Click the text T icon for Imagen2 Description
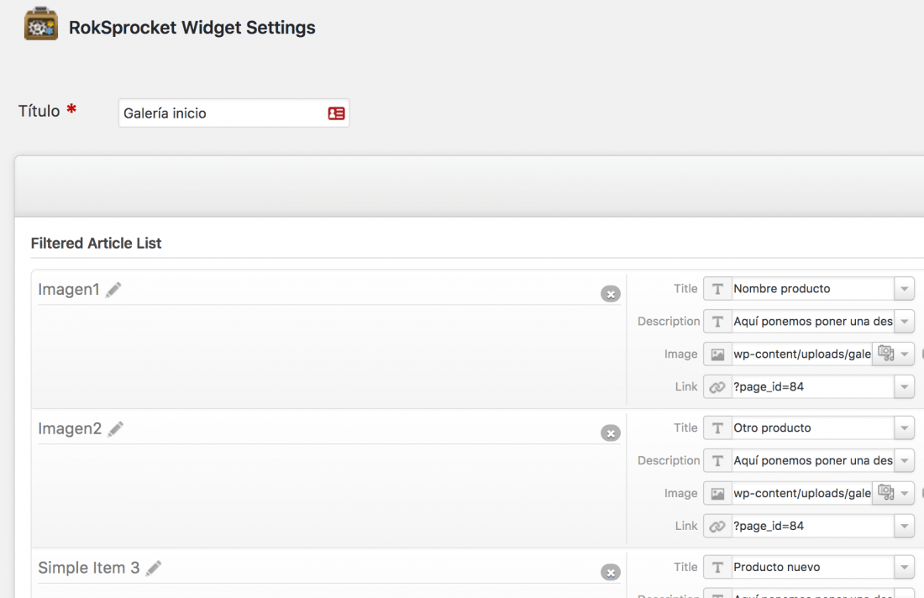The image size is (924, 598). pyautogui.click(x=717, y=461)
